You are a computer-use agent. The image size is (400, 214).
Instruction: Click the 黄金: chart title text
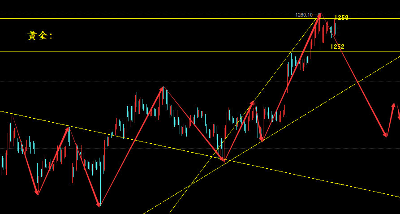pyautogui.click(x=40, y=36)
